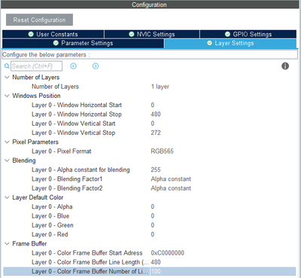Select the Window Horizontal Stop row
This screenshot has height=278, width=301.
click(x=149, y=115)
